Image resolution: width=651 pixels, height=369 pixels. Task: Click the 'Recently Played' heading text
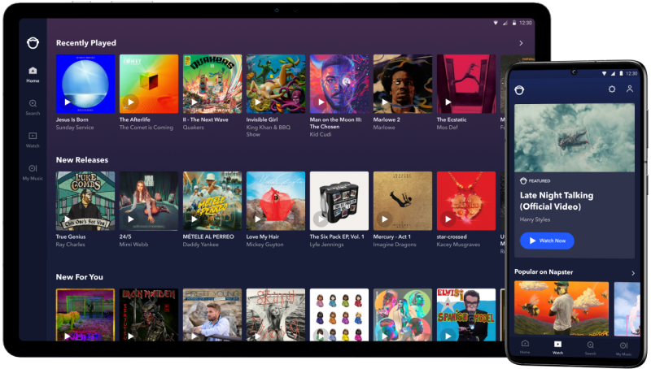point(86,43)
